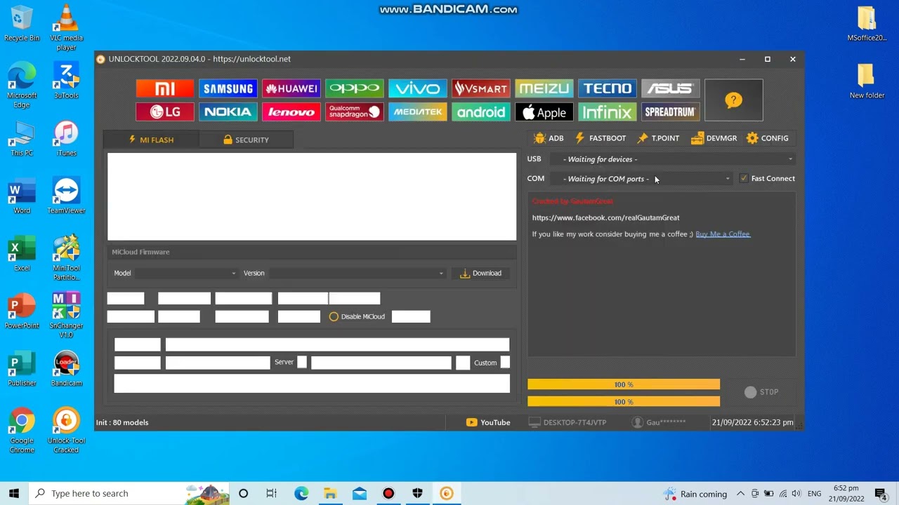Select the Meizu brand icon
The image size is (899, 505).
[x=544, y=88]
